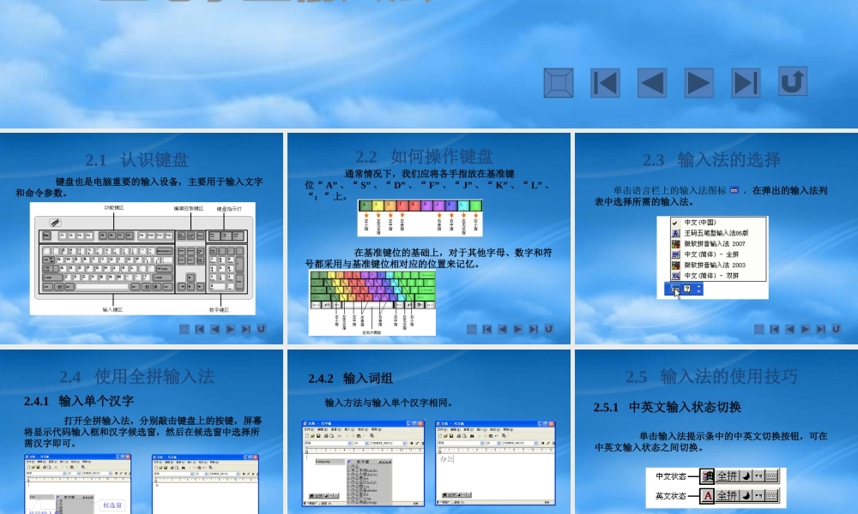
Task: Click last-slide icon on slide 2.2
Action: tap(534, 329)
